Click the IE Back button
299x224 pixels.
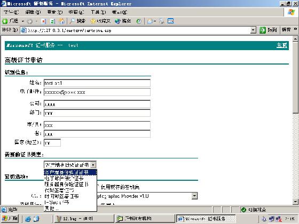tap(11, 21)
